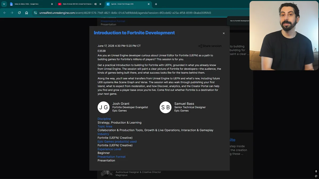
Task: Click the Share session icon
Action: tap(200, 46)
